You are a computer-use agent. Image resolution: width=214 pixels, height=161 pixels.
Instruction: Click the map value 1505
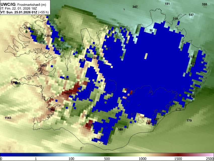coord(51,110)
